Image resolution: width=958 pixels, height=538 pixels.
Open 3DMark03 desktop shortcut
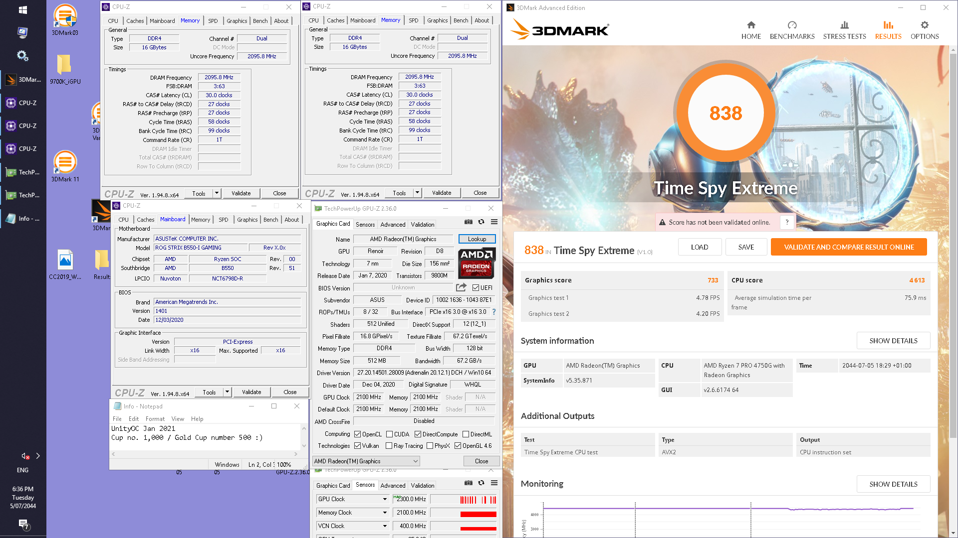point(65,20)
